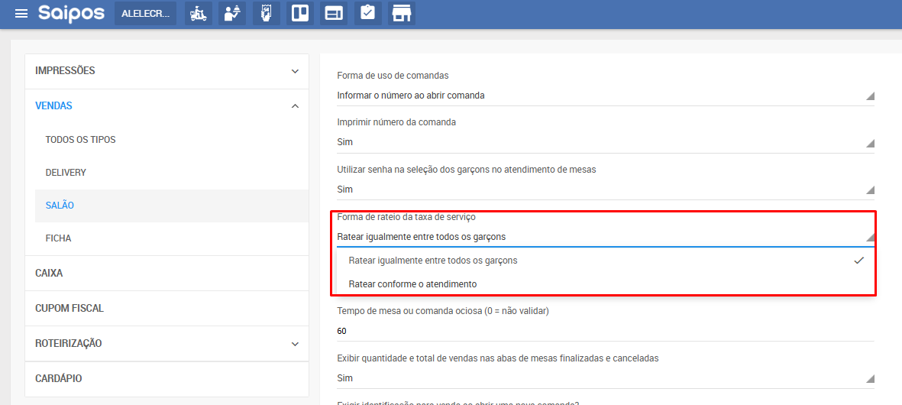Select DELIVERY under Vendas

(x=66, y=173)
